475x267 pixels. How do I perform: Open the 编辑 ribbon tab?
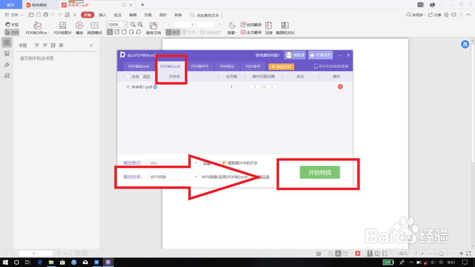(x=133, y=15)
